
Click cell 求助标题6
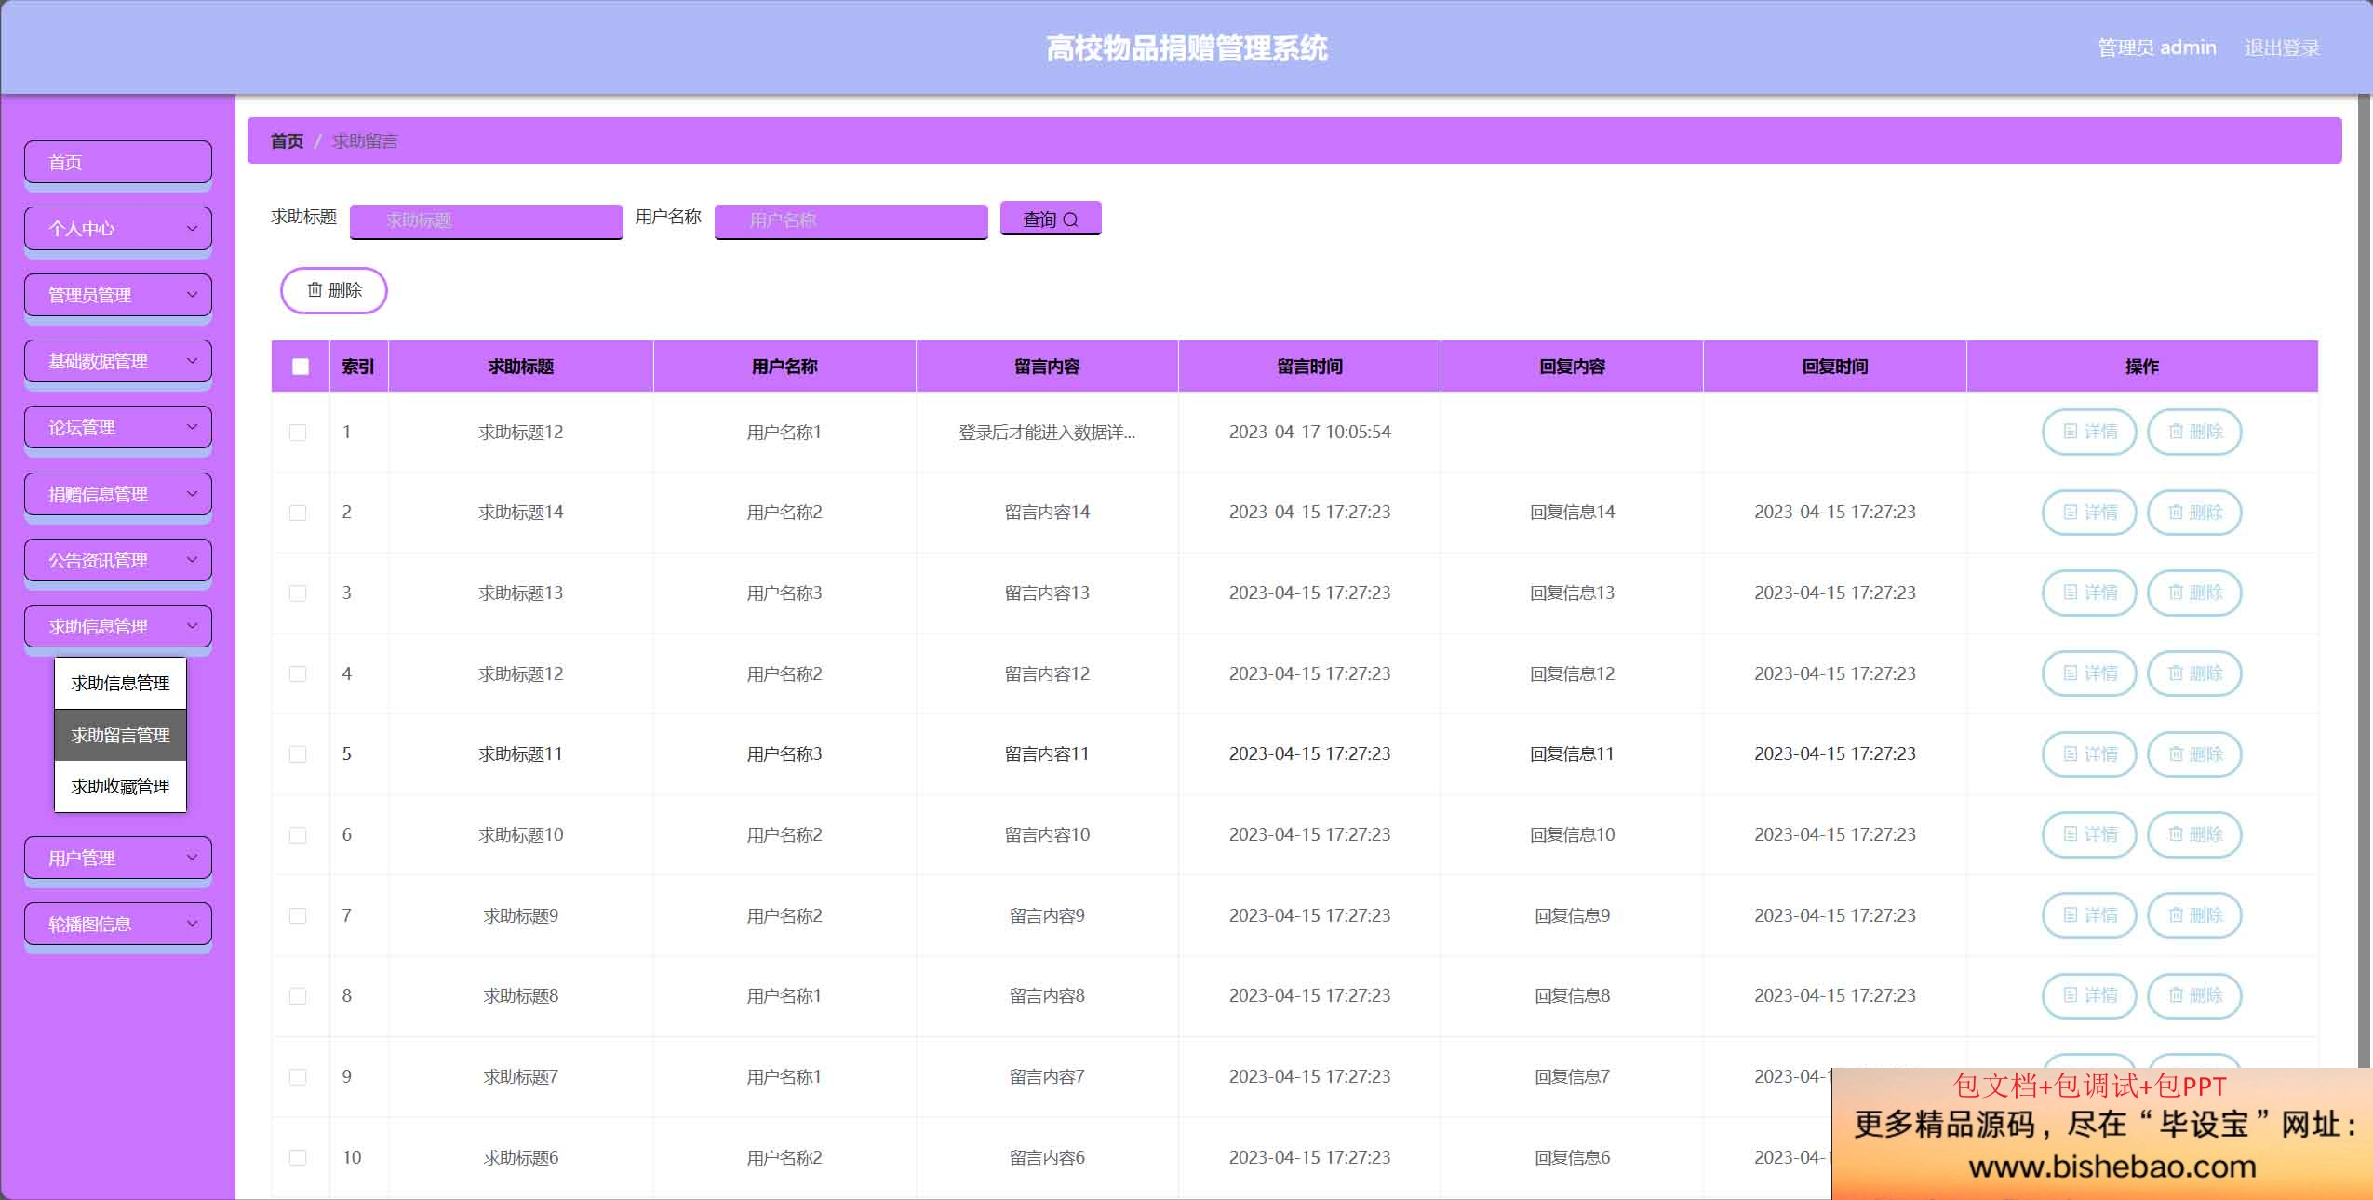(x=521, y=1158)
